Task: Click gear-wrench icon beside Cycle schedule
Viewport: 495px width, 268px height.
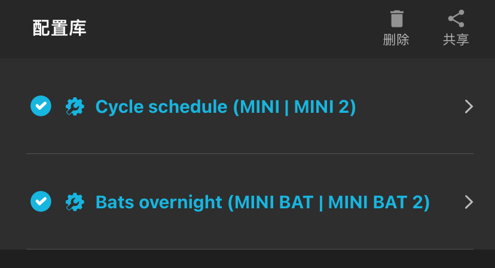Action: 74,106
